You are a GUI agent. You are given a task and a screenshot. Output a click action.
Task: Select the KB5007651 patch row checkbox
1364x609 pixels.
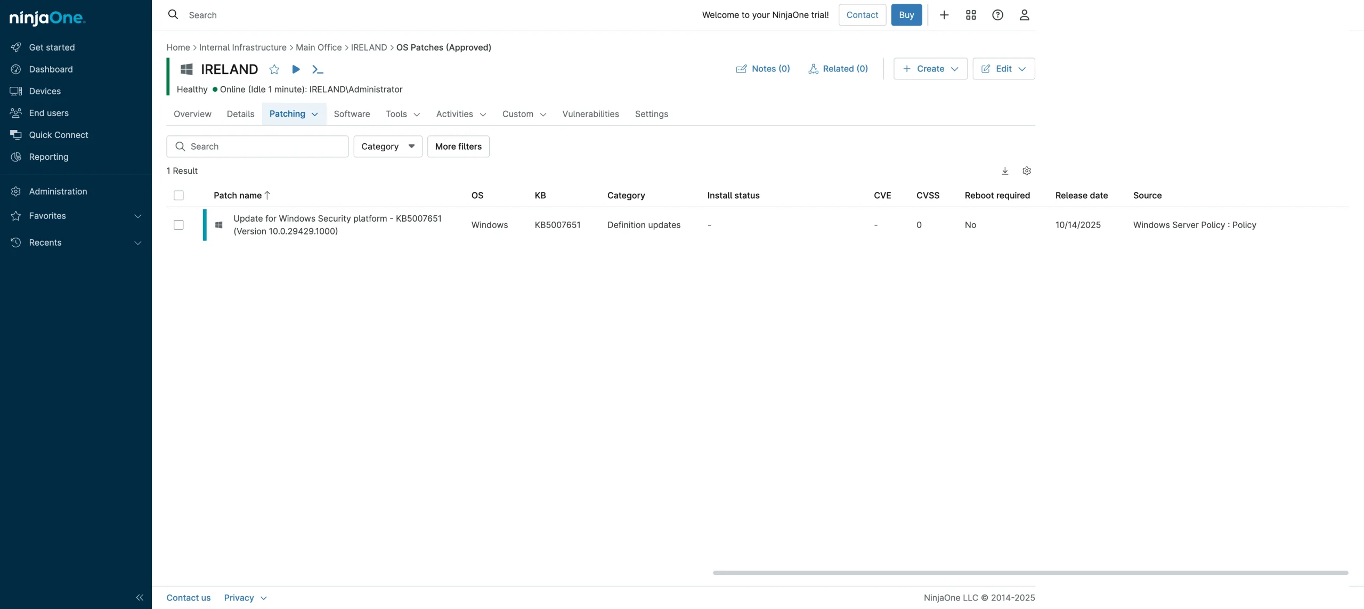click(178, 225)
